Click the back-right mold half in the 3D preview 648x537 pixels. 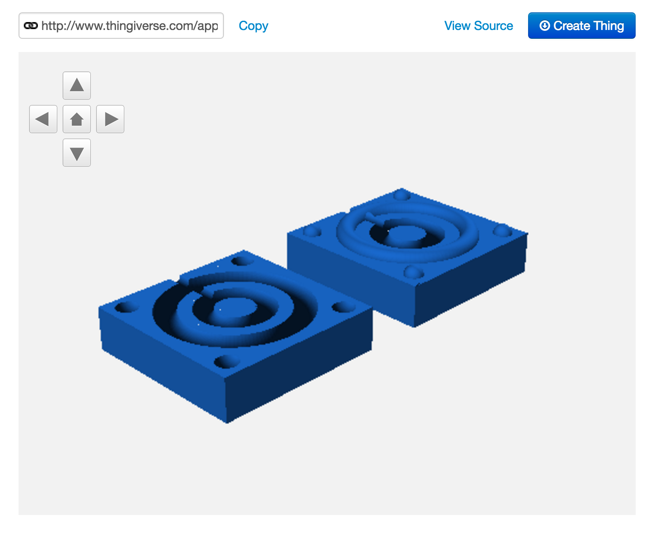[x=408, y=258]
